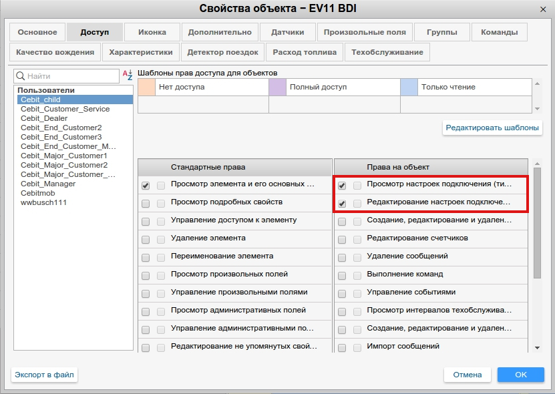Screen dimensions: 555x394
Task: Click the A-Z sort users icon
Action: [127, 76]
